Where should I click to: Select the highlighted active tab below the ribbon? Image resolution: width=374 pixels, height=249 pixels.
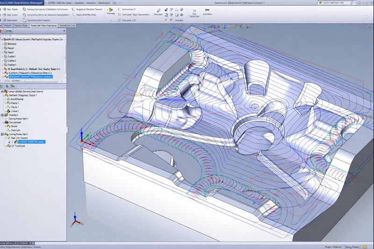pos(43,26)
